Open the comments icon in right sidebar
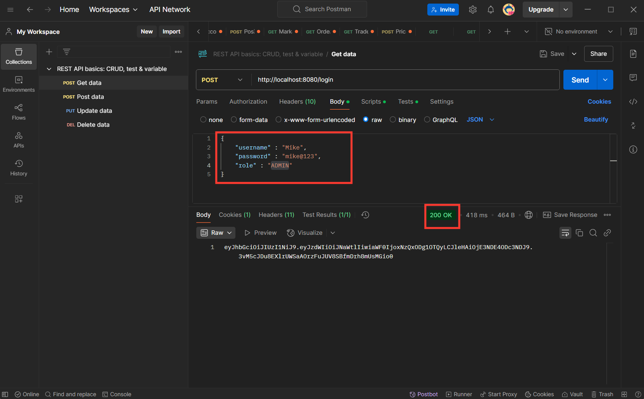 (x=633, y=78)
